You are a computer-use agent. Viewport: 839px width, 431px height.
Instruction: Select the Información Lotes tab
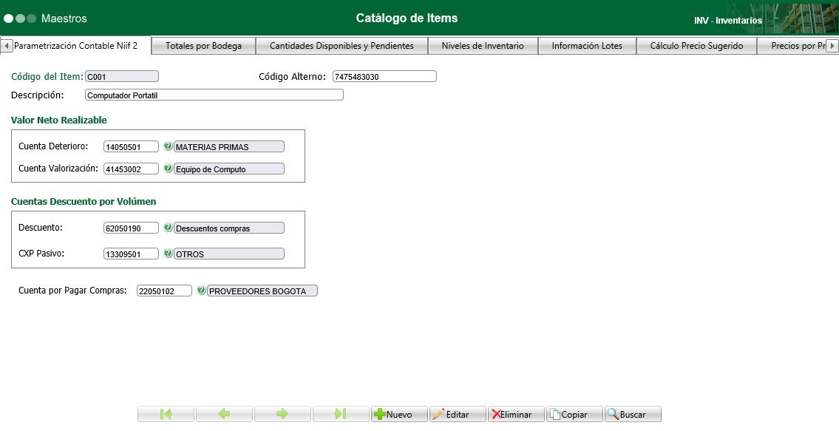coord(585,45)
